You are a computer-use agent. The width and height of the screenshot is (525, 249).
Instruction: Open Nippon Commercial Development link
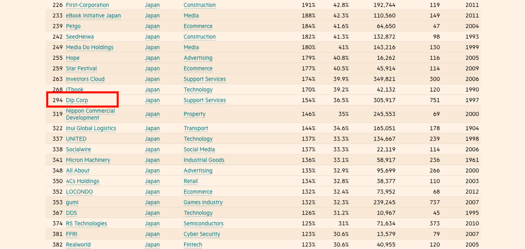click(x=90, y=114)
